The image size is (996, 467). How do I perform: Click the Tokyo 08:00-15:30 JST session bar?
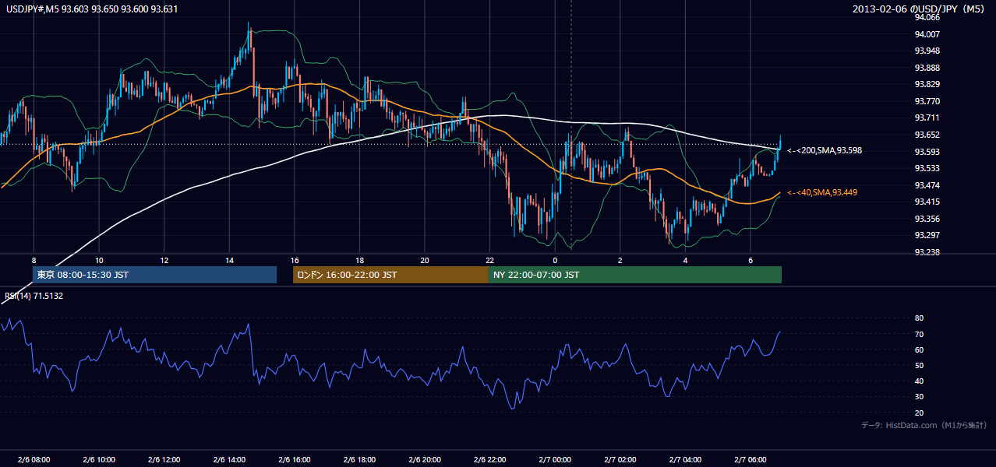coord(154,275)
